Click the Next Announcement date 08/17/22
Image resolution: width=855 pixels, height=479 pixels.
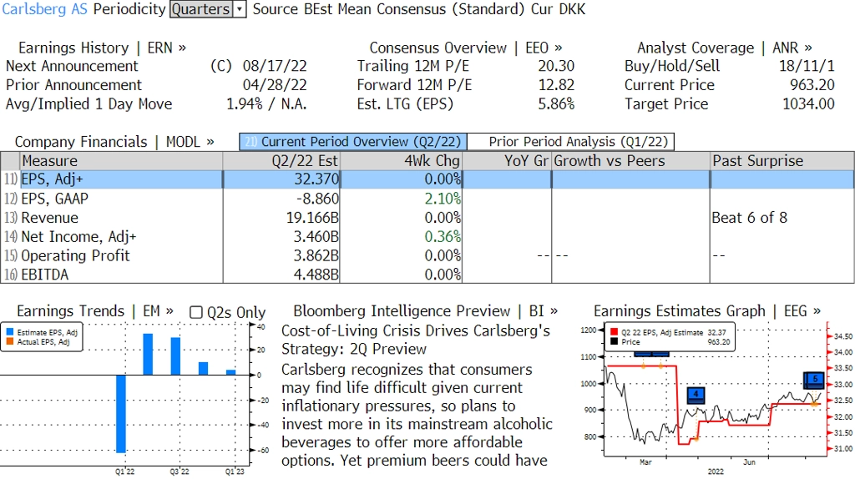pyautogui.click(x=274, y=66)
